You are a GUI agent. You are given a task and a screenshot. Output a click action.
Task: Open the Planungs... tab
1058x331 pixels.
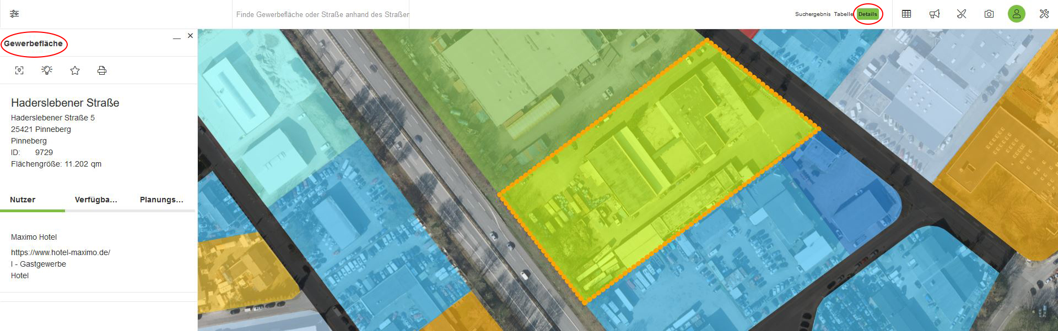click(x=161, y=200)
